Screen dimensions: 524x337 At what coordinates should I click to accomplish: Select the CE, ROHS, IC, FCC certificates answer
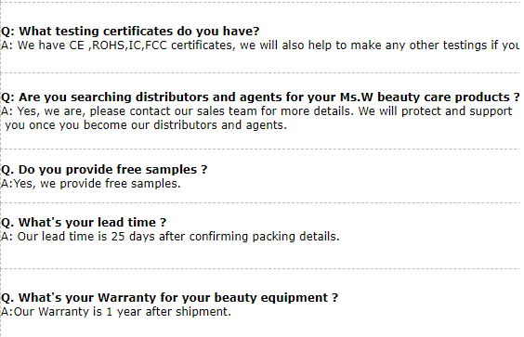coord(260,45)
